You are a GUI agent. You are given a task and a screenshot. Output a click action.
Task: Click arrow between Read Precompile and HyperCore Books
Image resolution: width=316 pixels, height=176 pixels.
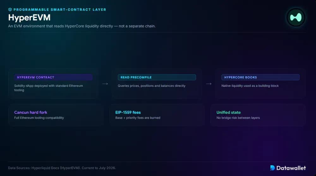[x=209, y=84]
